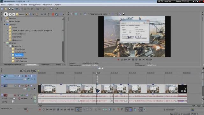
Task: Go back in the Explorer panel
Action: (x=6, y=14)
